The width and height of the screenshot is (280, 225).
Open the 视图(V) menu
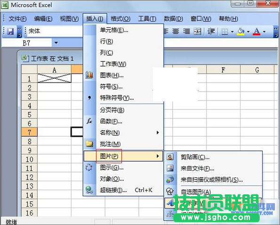point(69,18)
